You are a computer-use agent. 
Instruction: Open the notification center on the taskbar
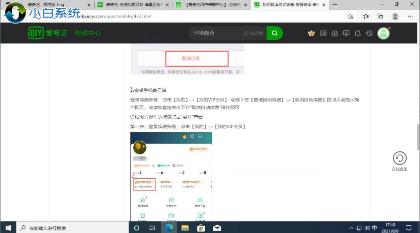click(408, 228)
